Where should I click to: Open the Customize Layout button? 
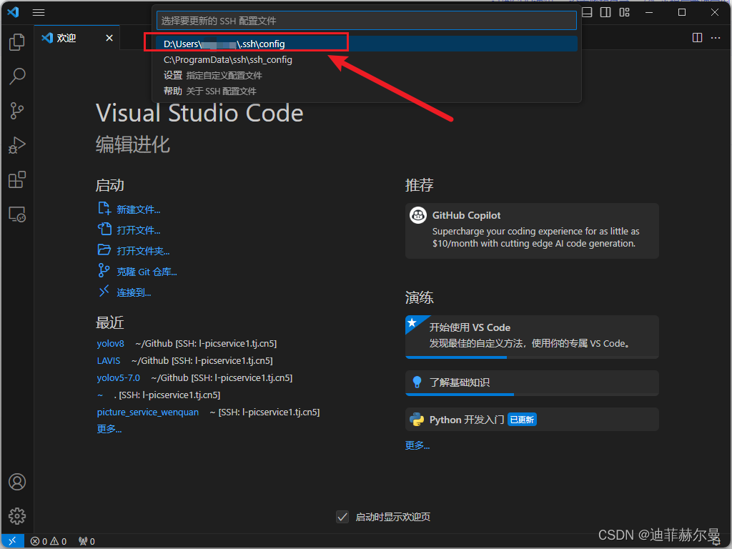[624, 13]
